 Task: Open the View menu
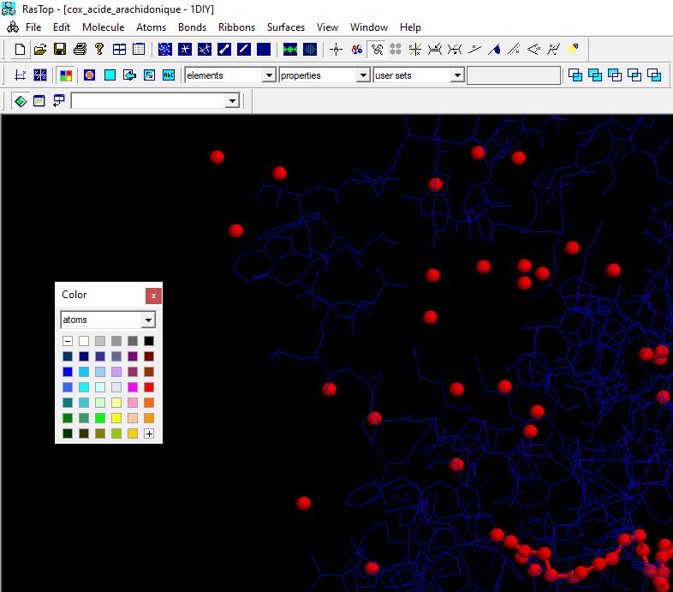click(x=327, y=27)
